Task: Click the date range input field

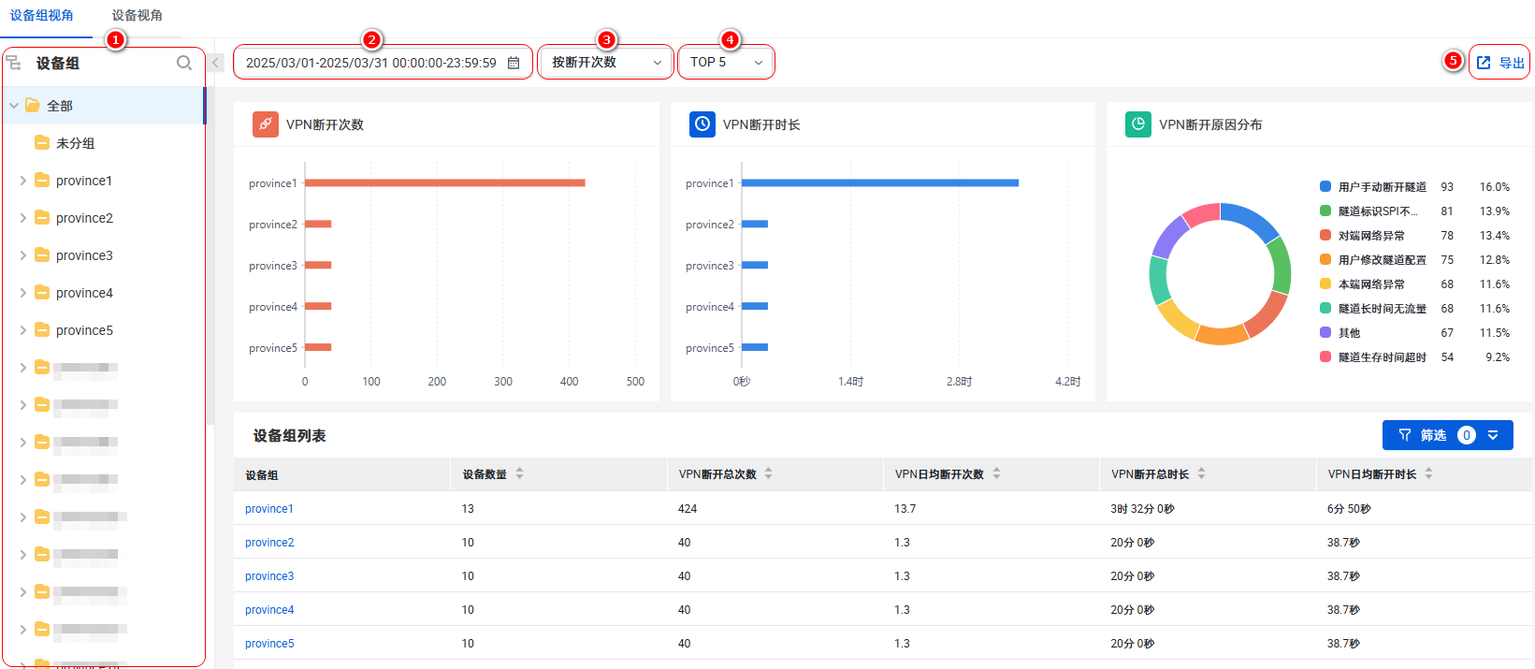Action: click(x=370, y=63)
